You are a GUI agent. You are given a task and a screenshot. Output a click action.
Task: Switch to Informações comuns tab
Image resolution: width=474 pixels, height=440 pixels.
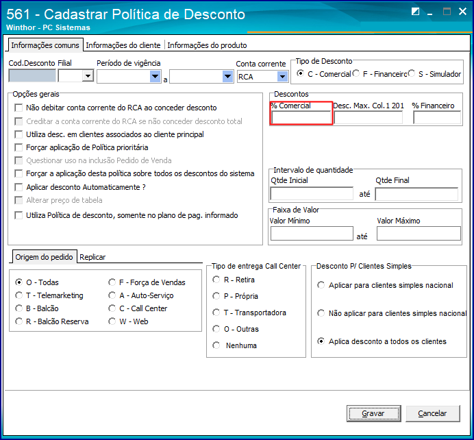[45, 45]
